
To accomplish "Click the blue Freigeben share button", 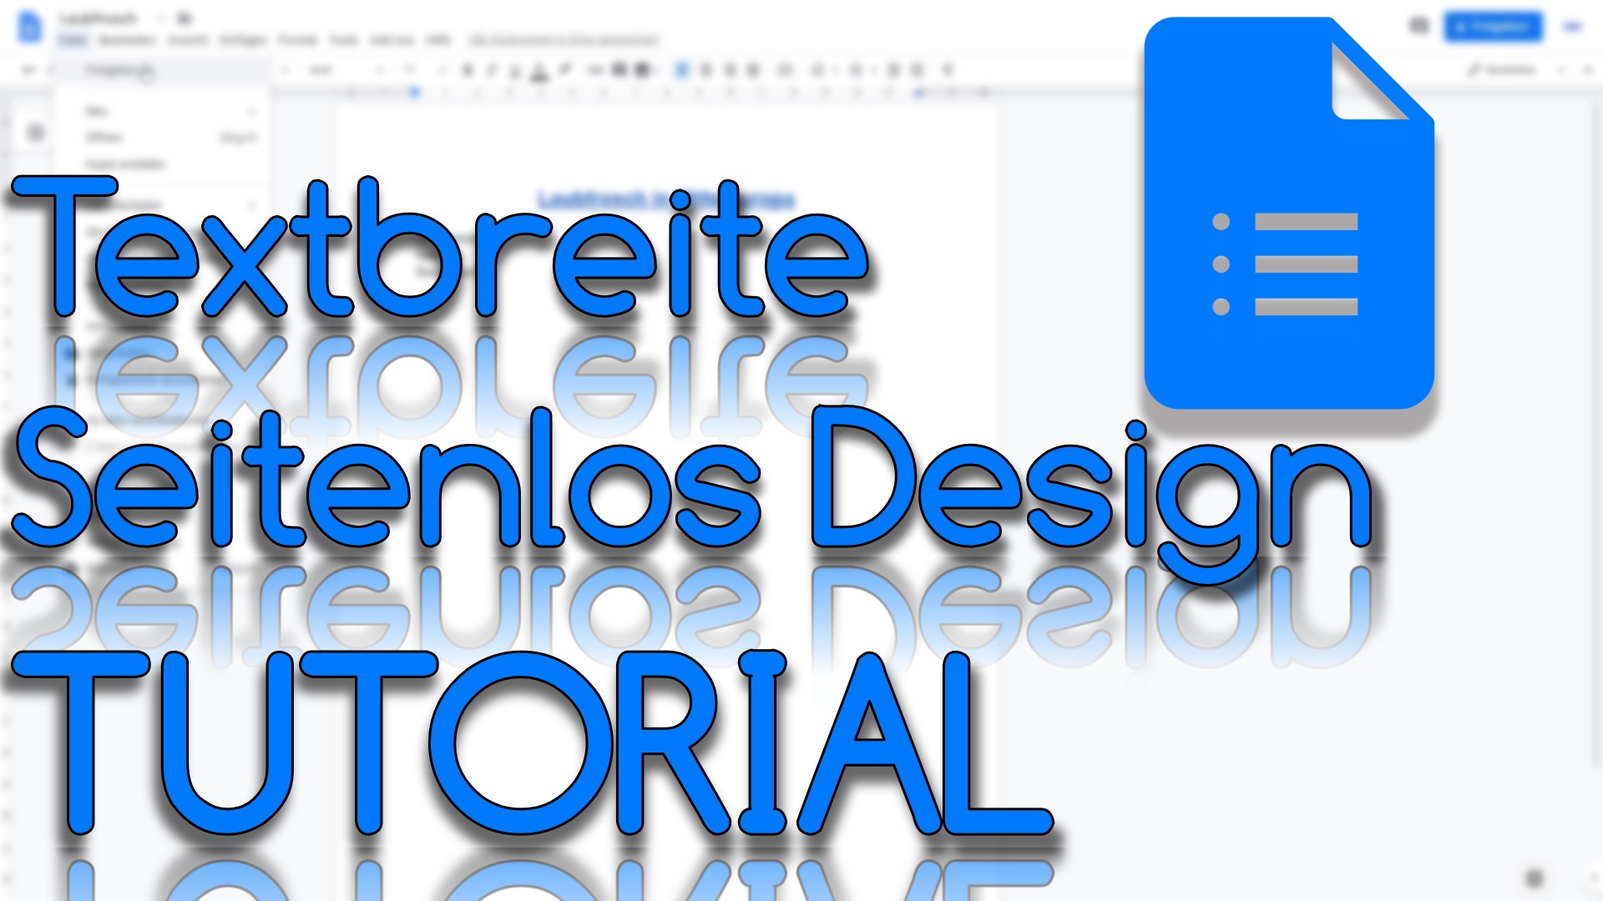I will point(1493,27).
